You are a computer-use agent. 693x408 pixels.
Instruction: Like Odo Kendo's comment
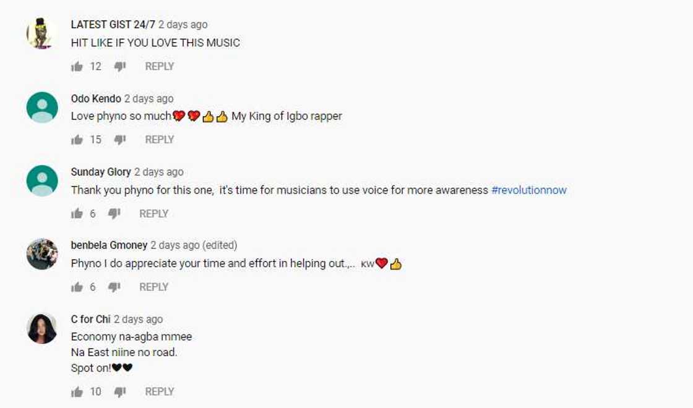tap(77, 140)
